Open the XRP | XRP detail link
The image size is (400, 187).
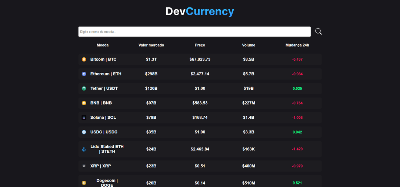tap(100, 166)
